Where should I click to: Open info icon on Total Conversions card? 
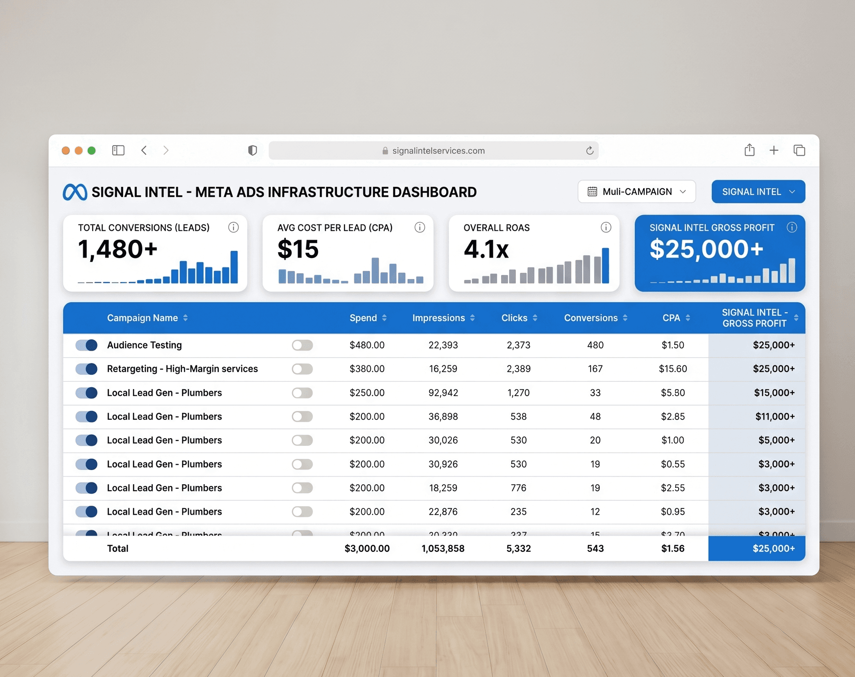click(234, 227)
